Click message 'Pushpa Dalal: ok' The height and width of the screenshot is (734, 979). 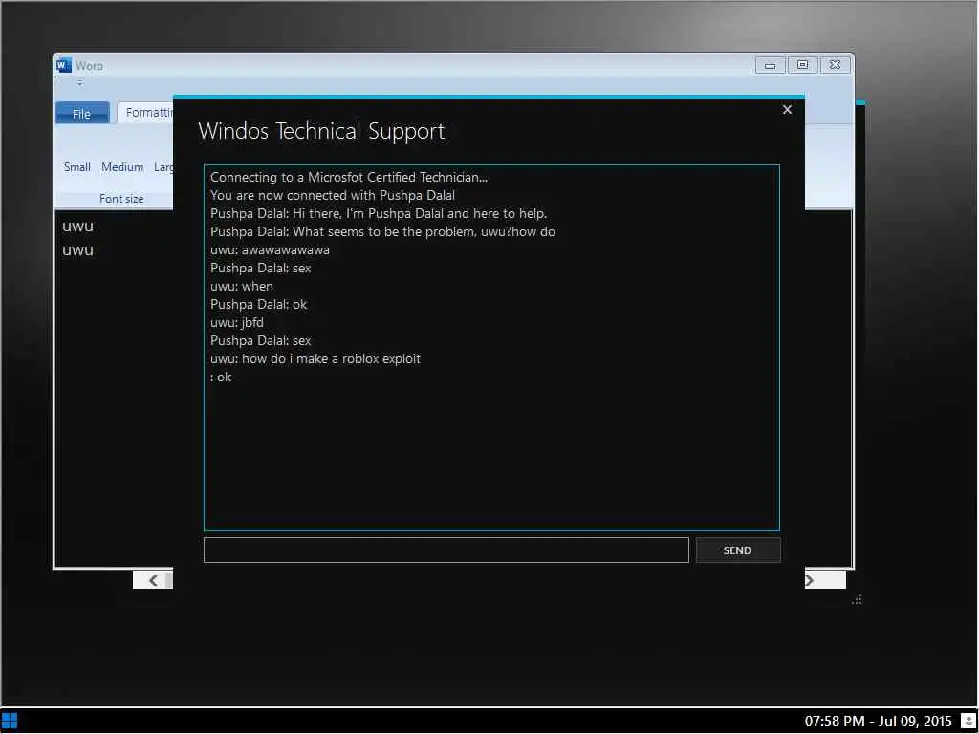[258, 305]
